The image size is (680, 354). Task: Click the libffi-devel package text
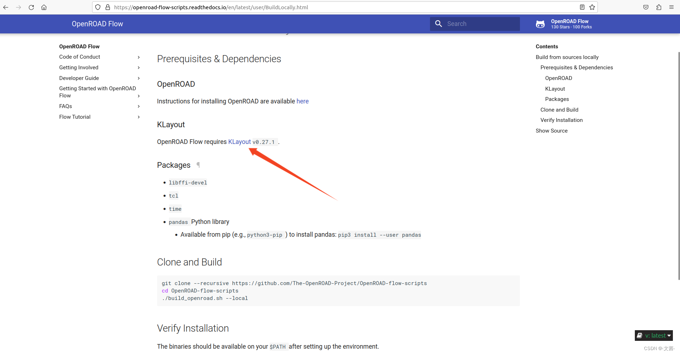(x=188, y=183)
